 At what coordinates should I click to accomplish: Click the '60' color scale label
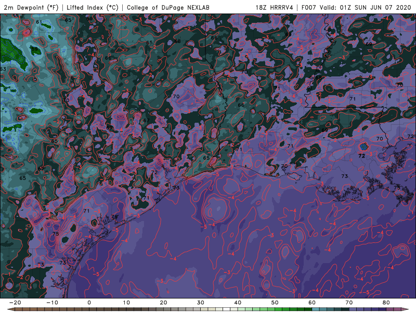pyautogui.click(x=312, y=303)
